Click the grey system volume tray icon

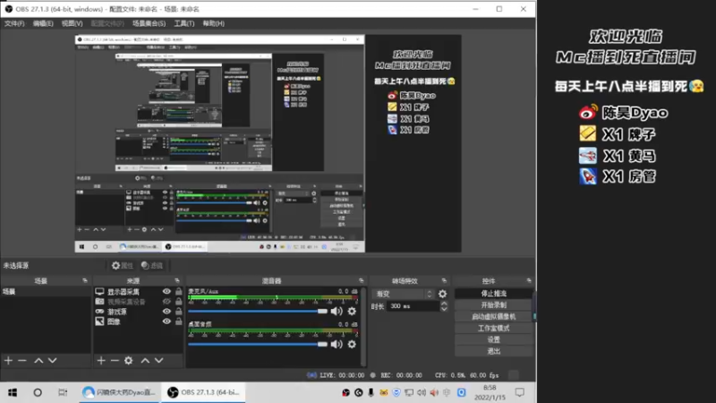coord(421,392)
